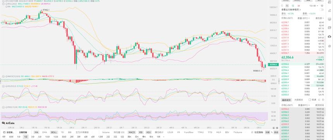
Task: Select the EMA indicator button
Action: click(x=45, y=132)
